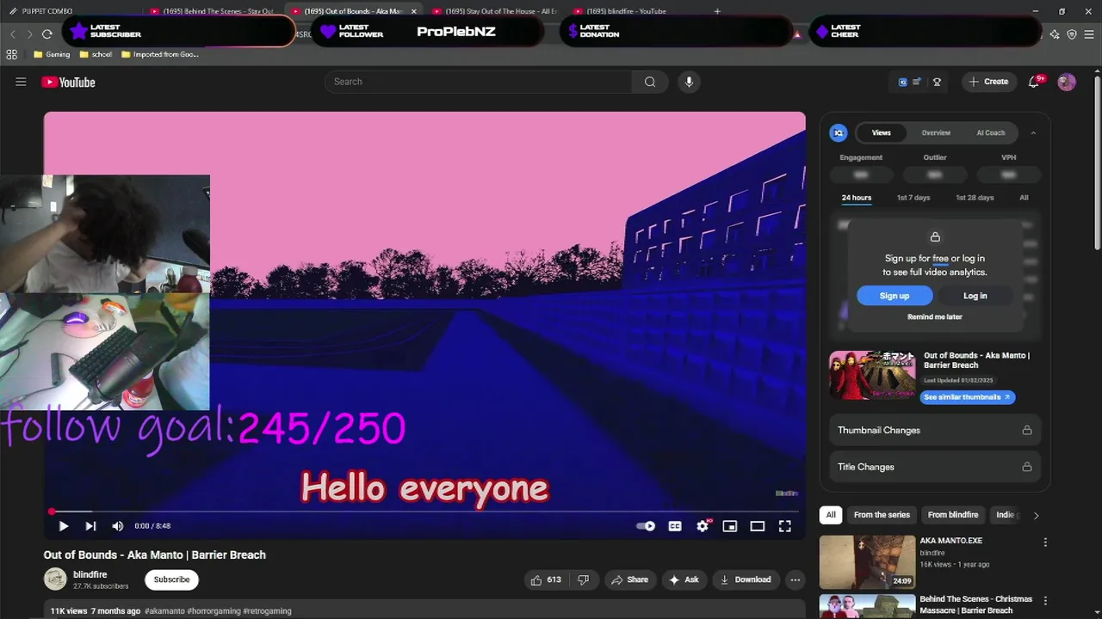Open the blindfire channel avatar
This screenshot has width=1102, height=619.
click(55, 579)
